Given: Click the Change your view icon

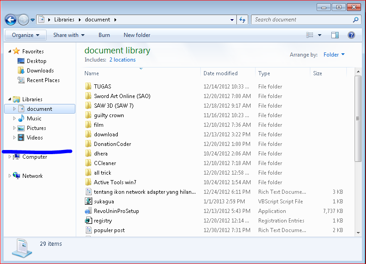Looking at the screenshot, I should tap(309, 35).
